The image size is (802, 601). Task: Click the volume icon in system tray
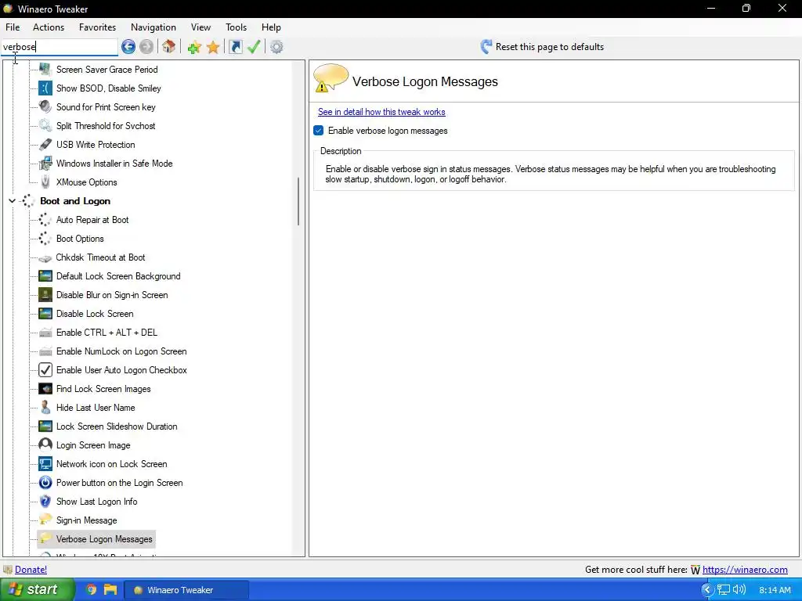739,590
